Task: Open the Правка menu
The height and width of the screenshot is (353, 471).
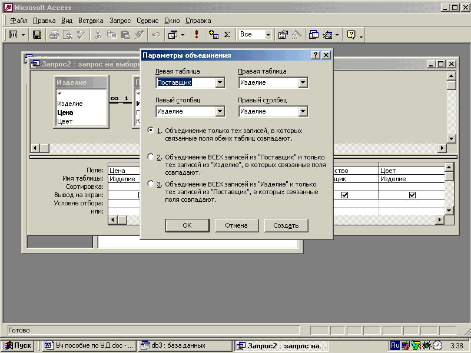Action: [44, 21]
